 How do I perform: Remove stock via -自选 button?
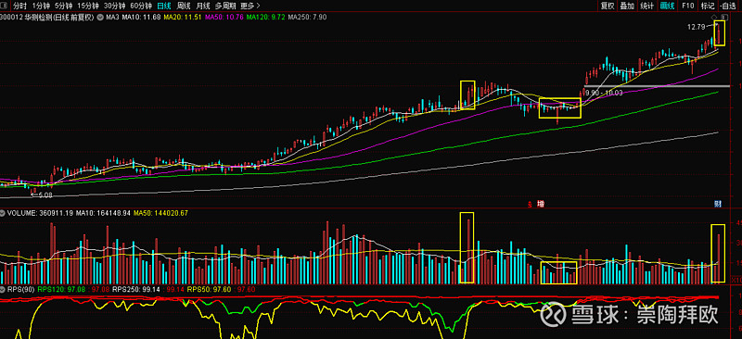[728, 6]
